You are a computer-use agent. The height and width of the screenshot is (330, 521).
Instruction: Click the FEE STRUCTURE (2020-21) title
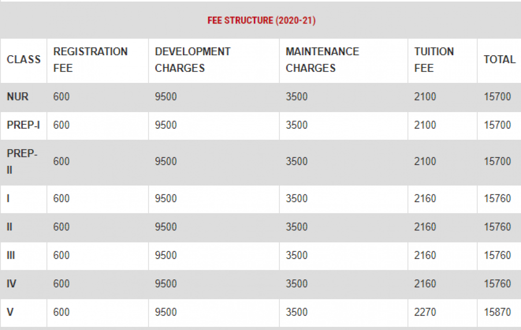pos(262,21)
